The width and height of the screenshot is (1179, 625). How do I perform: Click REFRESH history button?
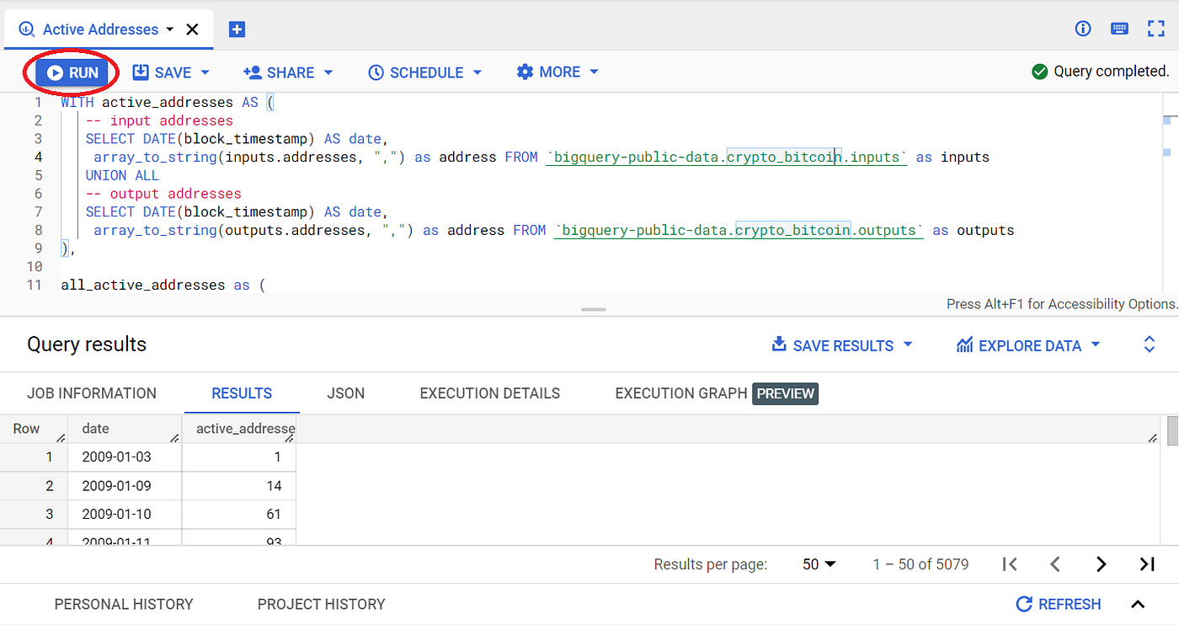click(1059, 604)
